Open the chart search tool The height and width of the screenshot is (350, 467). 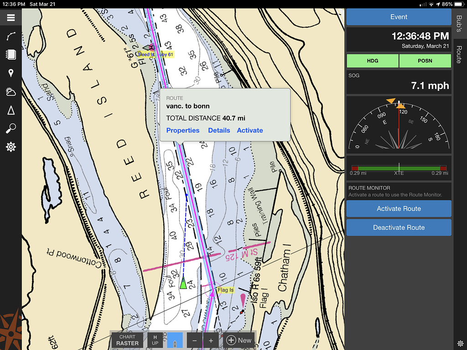click(x=10, y=128)
